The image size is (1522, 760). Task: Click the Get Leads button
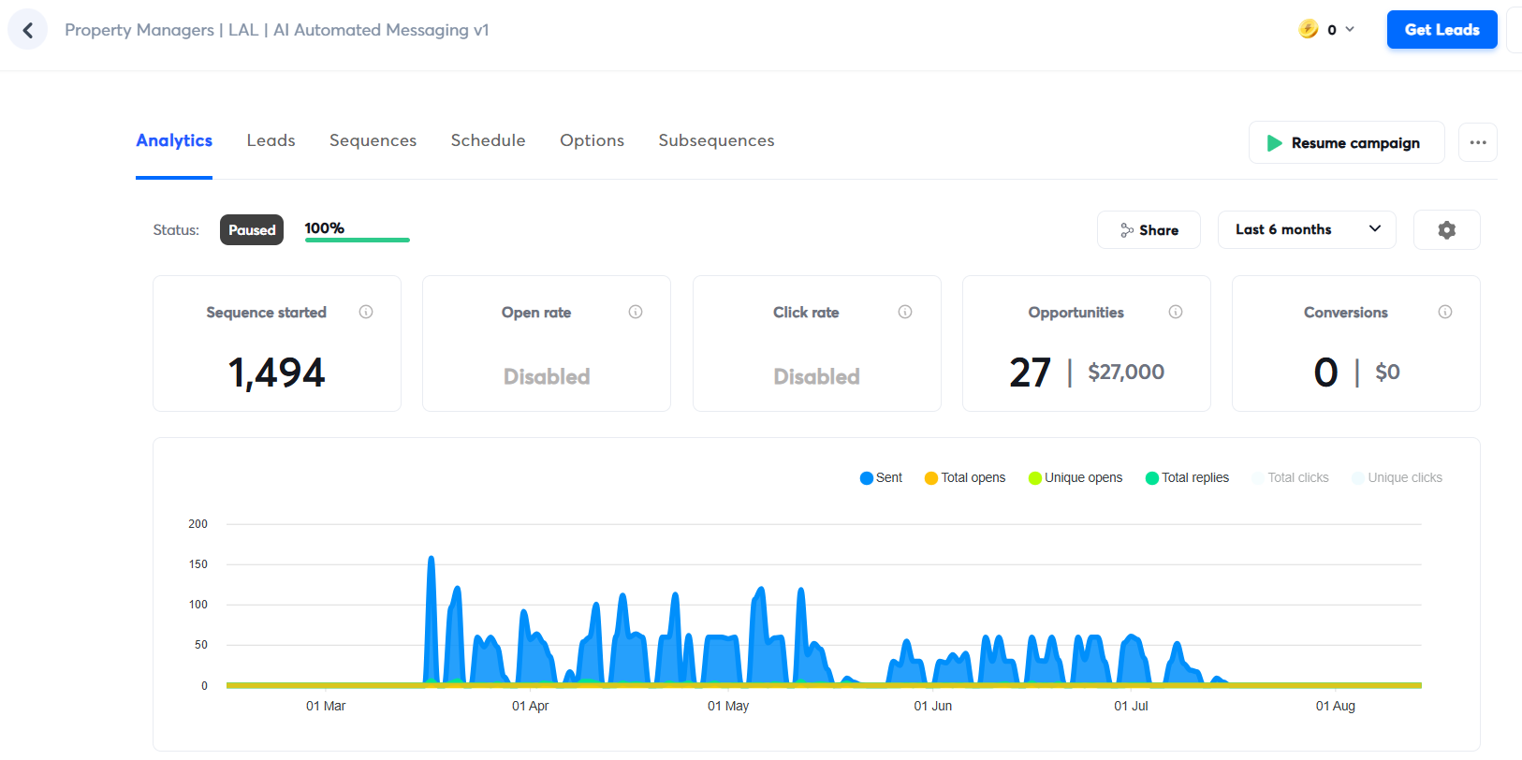pos(1442,30)
